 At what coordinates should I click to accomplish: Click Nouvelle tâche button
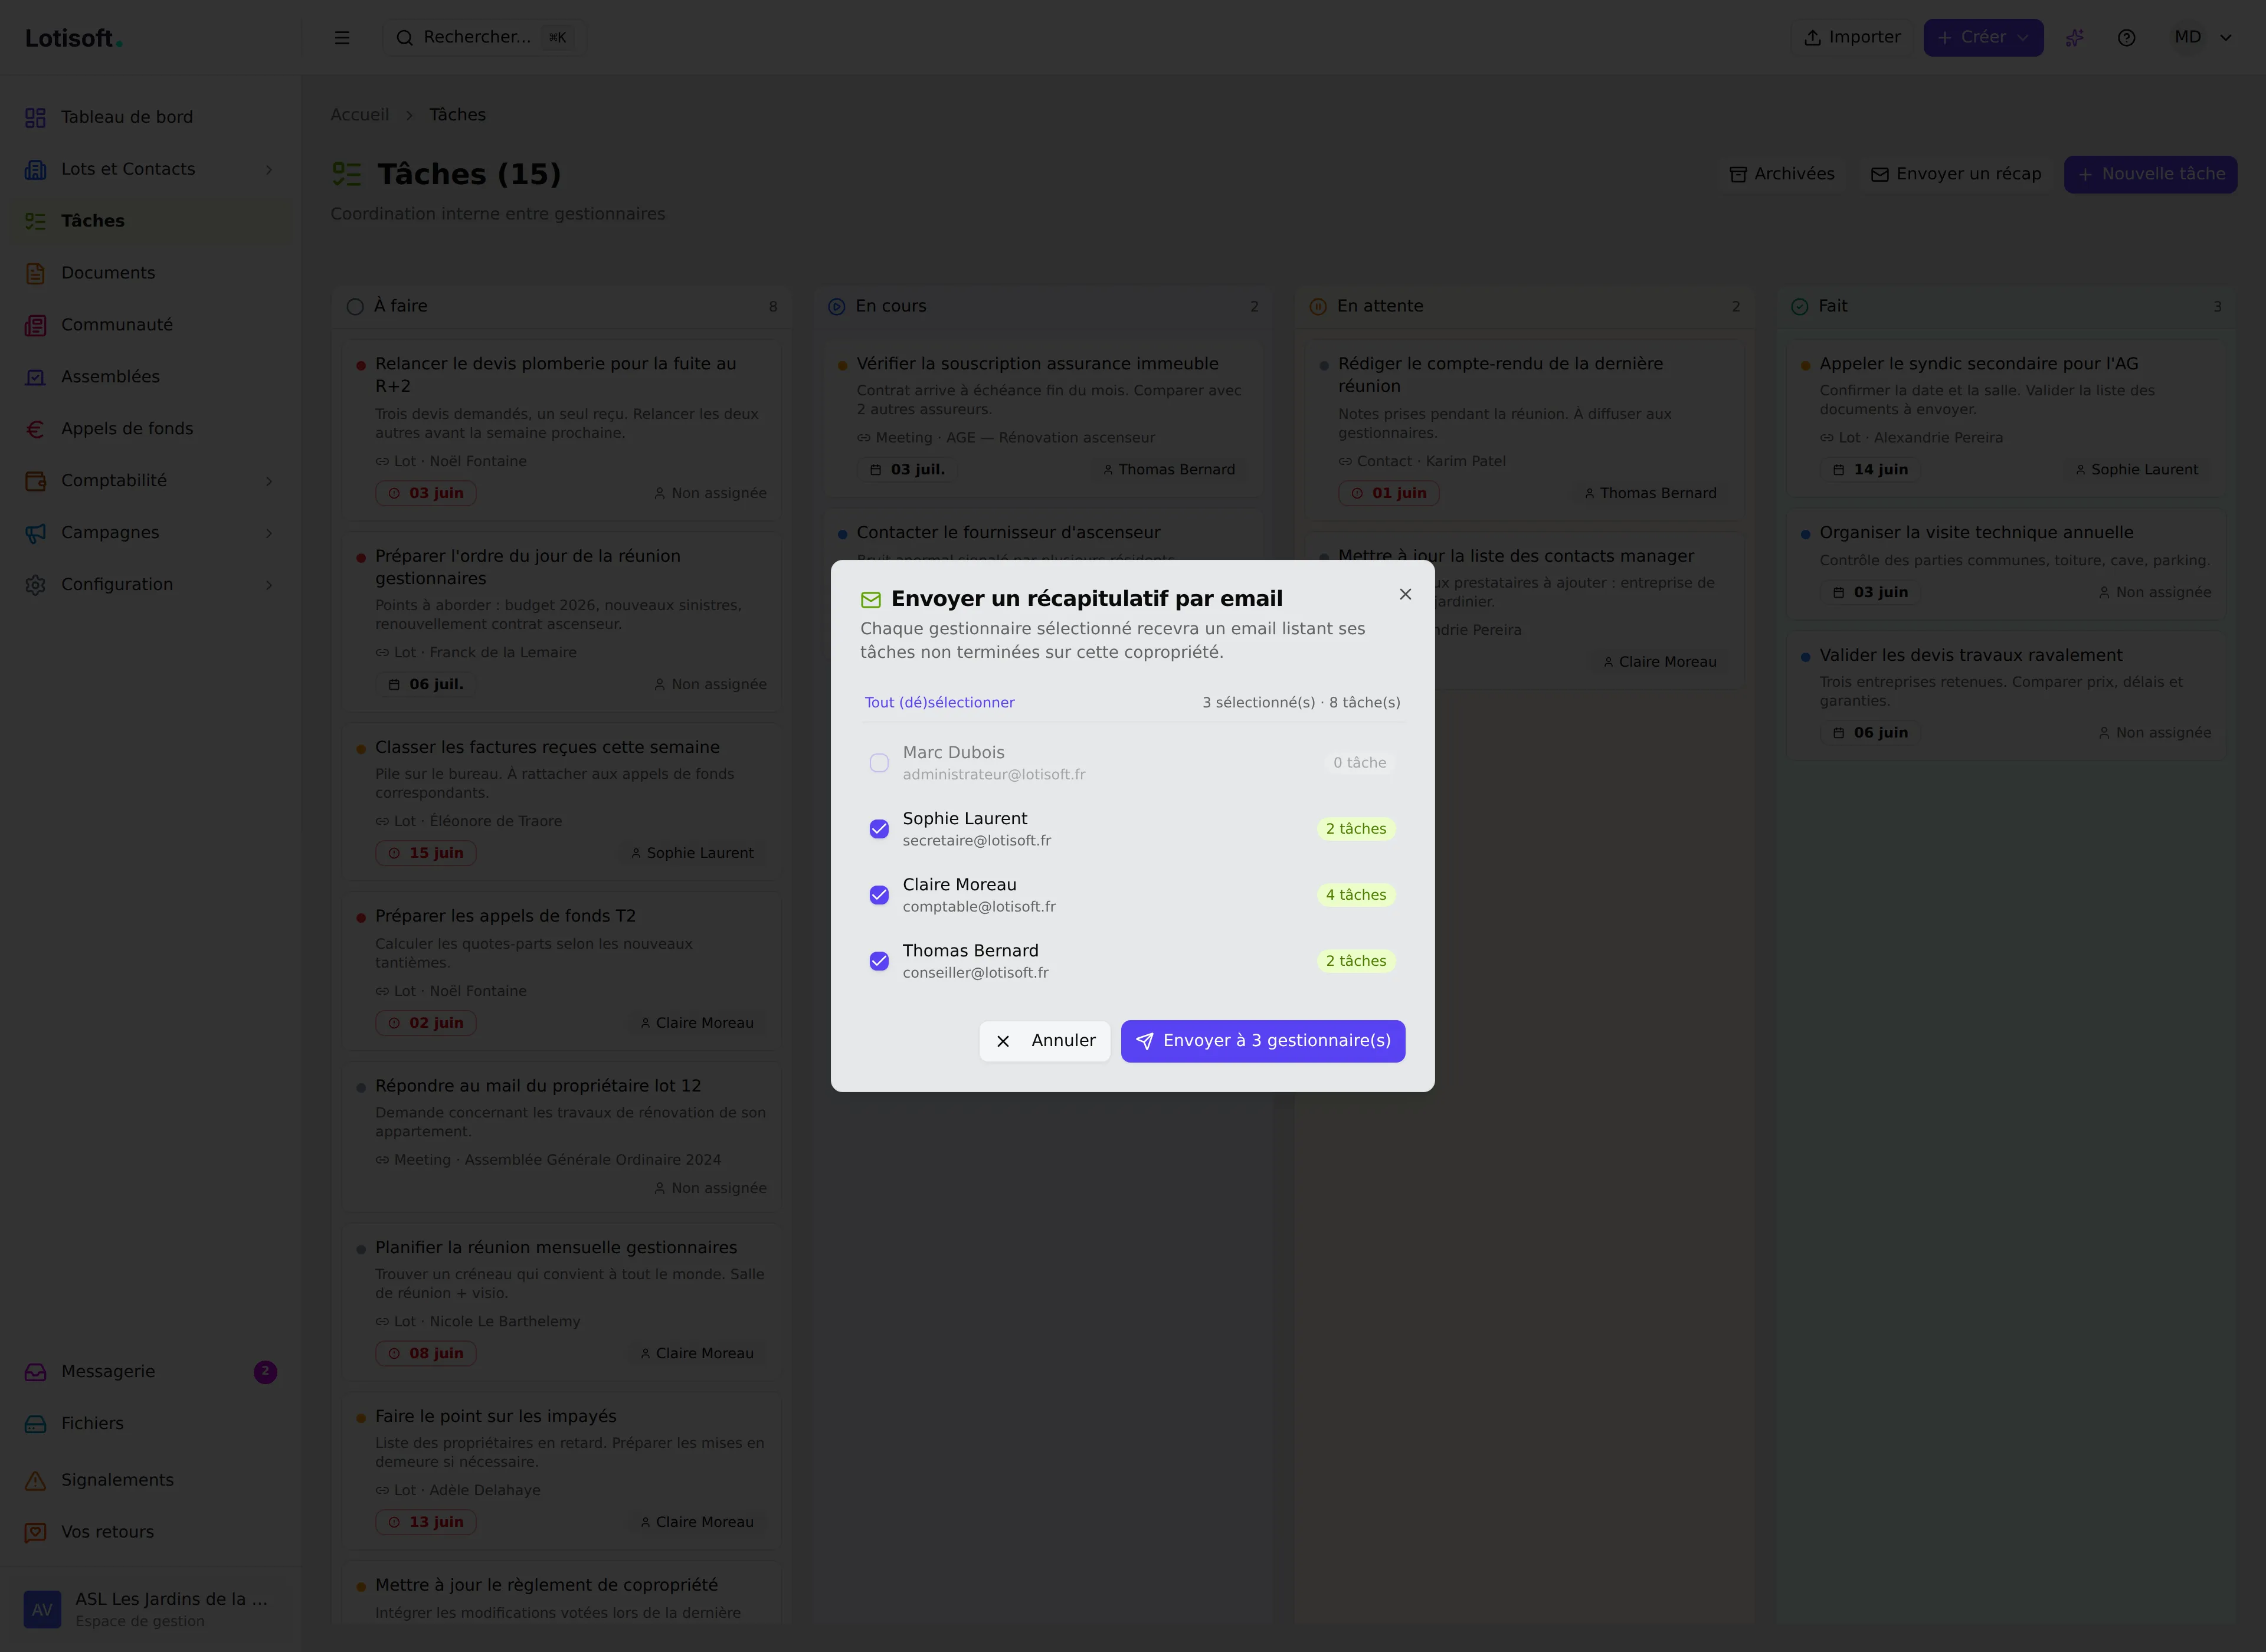[2150, 174]
